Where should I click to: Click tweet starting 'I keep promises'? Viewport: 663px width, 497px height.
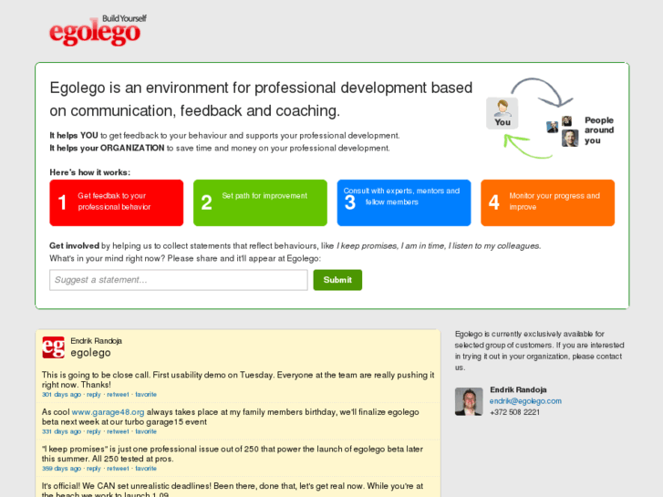click(233, 454)
